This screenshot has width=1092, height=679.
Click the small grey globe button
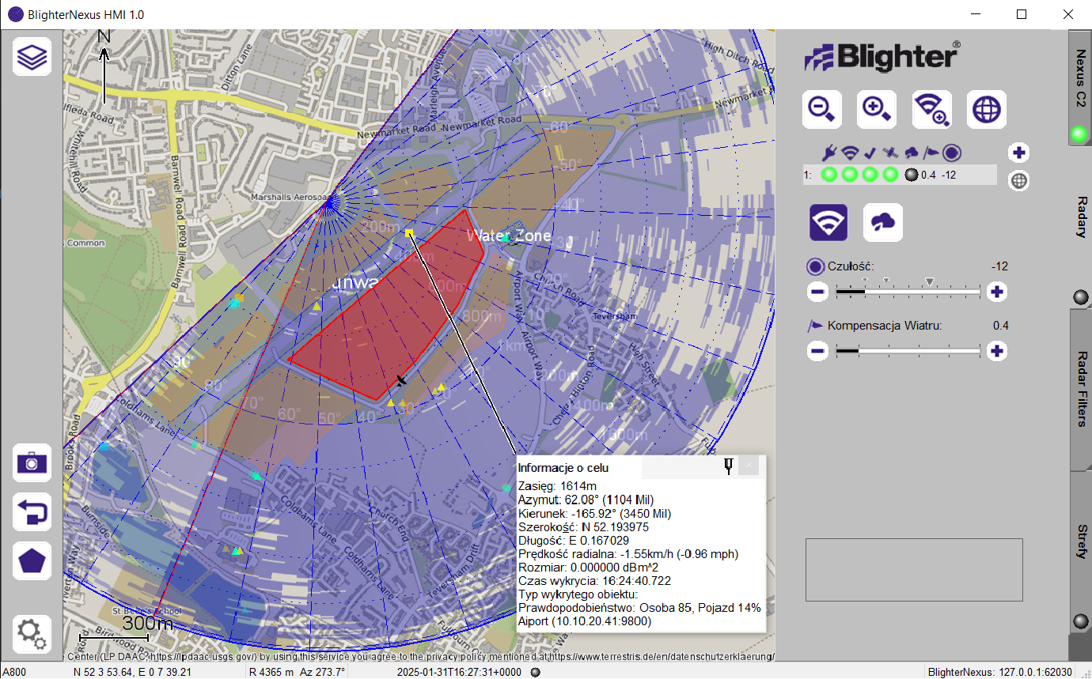[x=1019, y=181]
